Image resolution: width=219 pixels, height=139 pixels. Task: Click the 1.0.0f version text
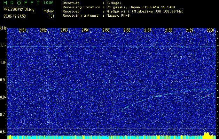[x=48, y=3]
